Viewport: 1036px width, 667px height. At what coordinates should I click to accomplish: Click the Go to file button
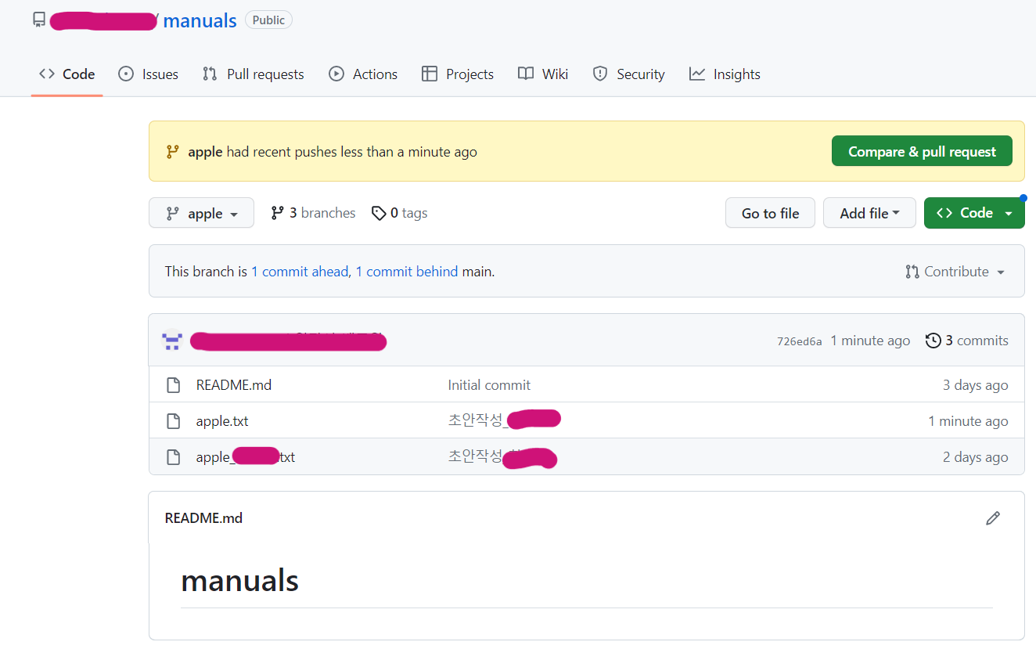770,213
